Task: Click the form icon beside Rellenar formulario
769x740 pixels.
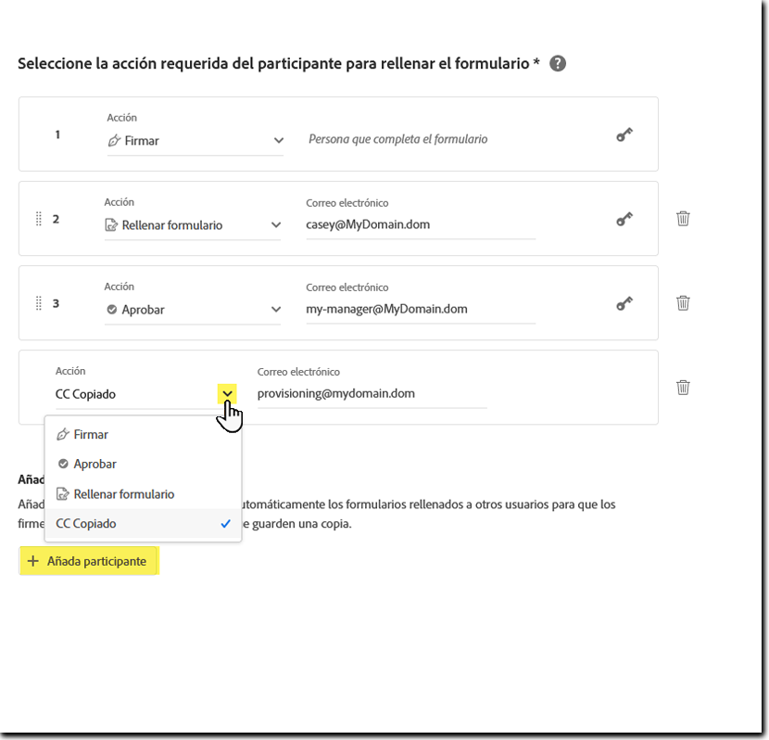Action: point(63,493)
